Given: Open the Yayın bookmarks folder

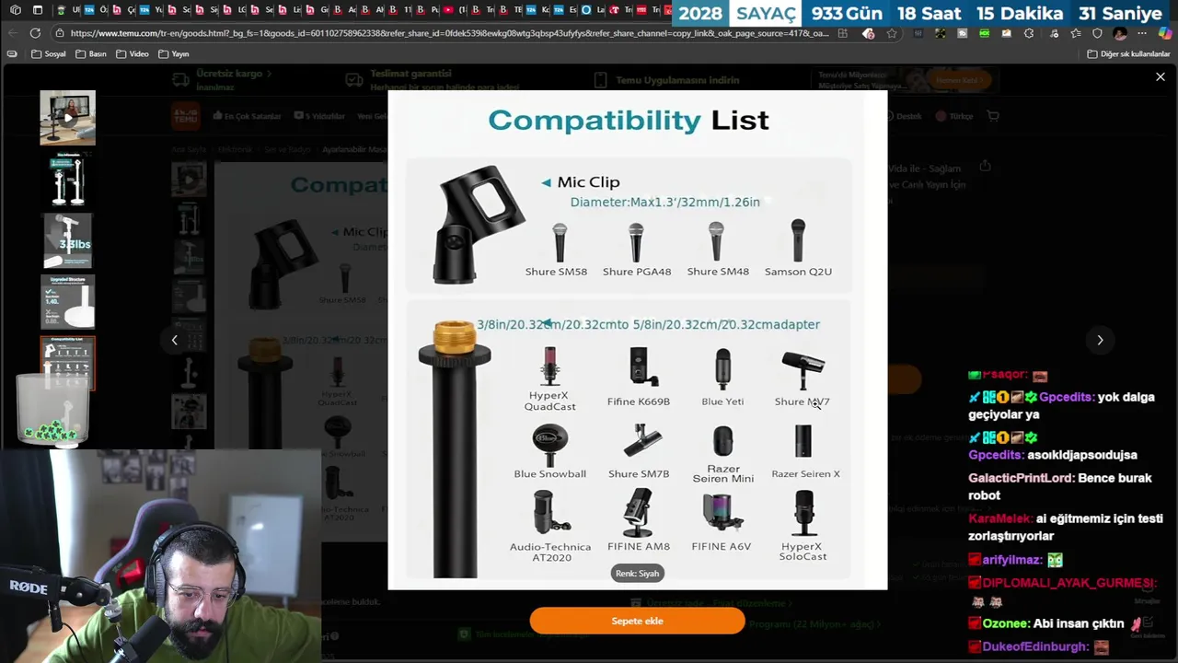Looking at the screenshot, I should [x=174, y=53].
